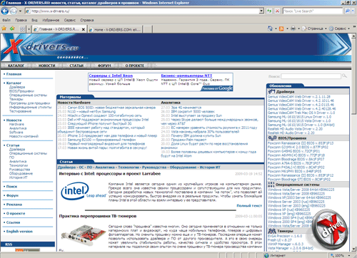Click the browser Forward button

pyautogui.click(x=14, y=11)
